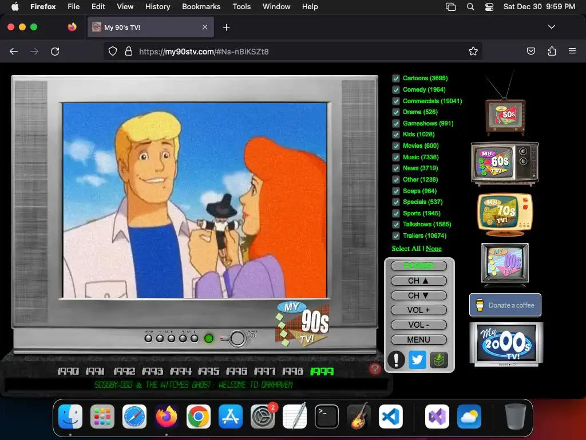This screenshot has width=586, height=440.
Task: Toggle the Movies (600) checkbox
Action: (396, 146)
